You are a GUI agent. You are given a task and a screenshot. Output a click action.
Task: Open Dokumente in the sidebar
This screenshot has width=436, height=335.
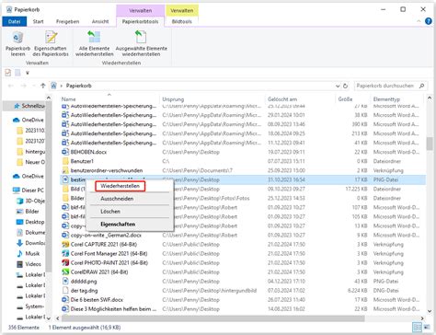[30, 232]
